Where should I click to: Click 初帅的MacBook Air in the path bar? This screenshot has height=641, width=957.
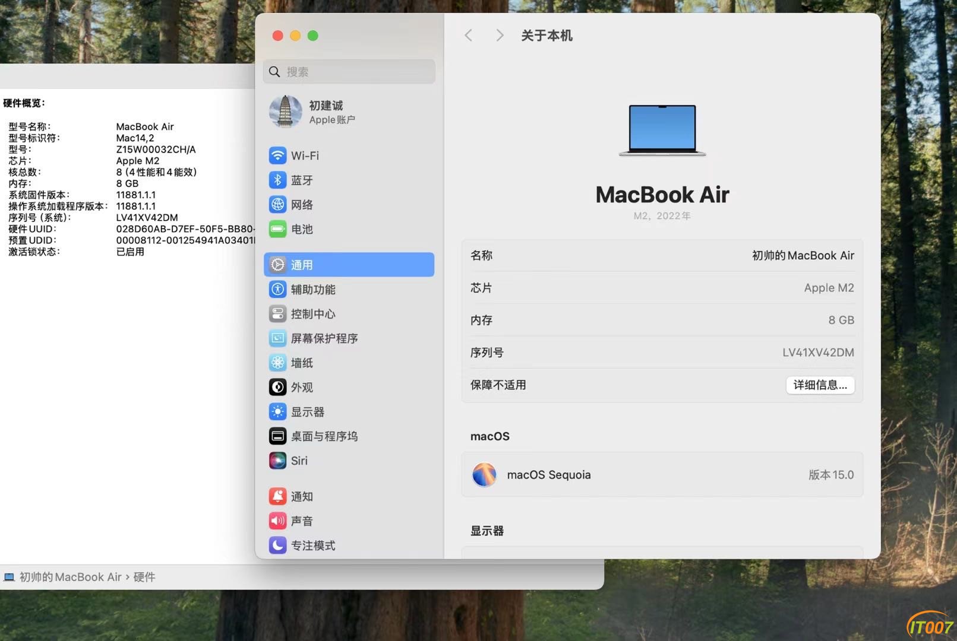tap(70, 577)
